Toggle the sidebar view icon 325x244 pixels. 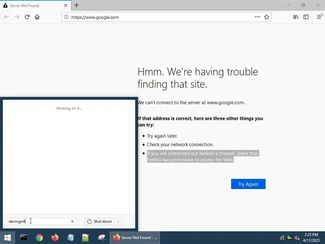[x=306, y=17]
